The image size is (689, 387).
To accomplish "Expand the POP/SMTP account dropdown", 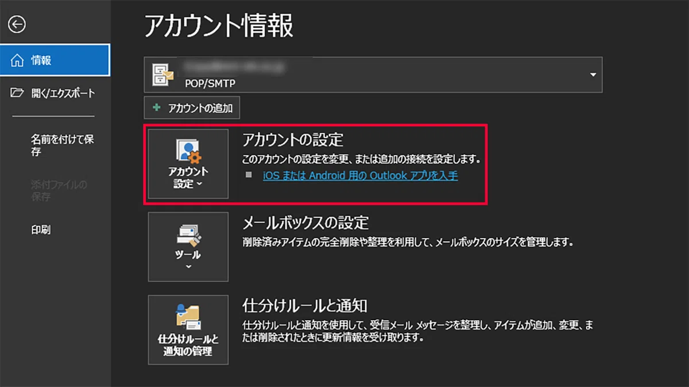I will pos(593,75).
